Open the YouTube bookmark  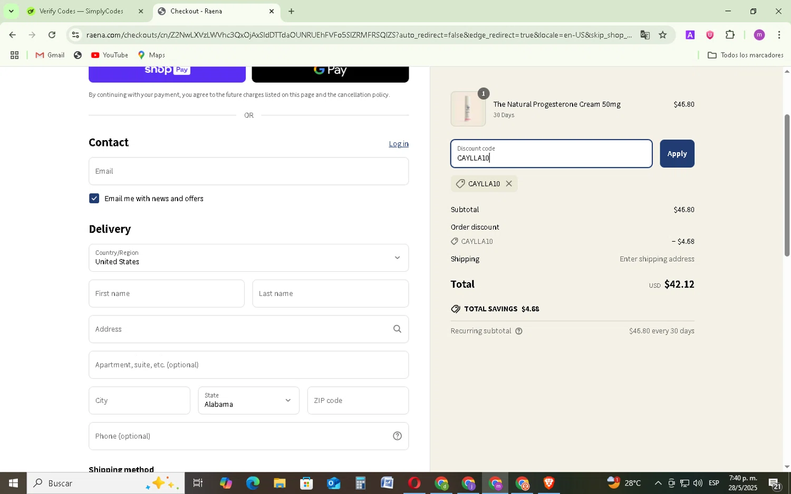pyautogui.click(x=110, y=55)
